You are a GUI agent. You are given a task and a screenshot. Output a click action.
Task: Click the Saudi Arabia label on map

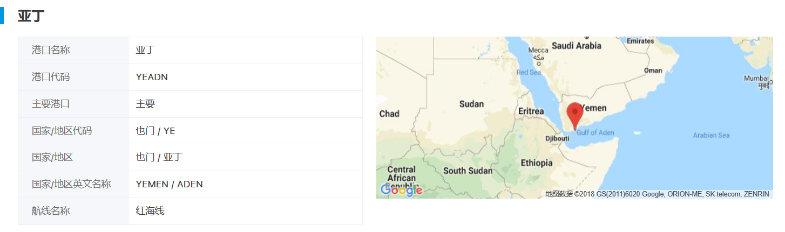[576, 46]
